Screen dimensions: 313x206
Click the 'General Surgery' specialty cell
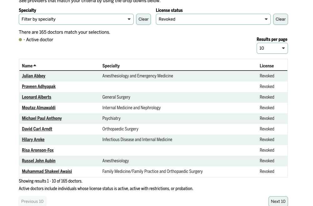pos(116,97)
